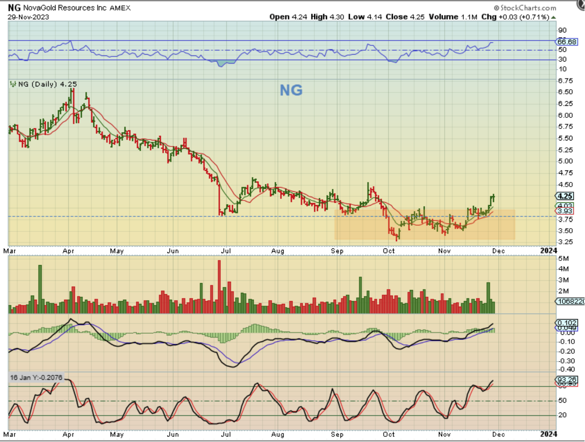Click the 5.00 price axis label

(566, 161)
